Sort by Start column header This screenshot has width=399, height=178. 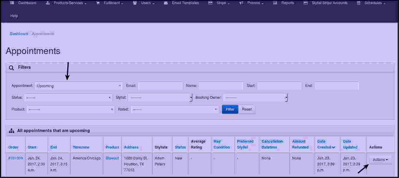[x=32, y=147]
